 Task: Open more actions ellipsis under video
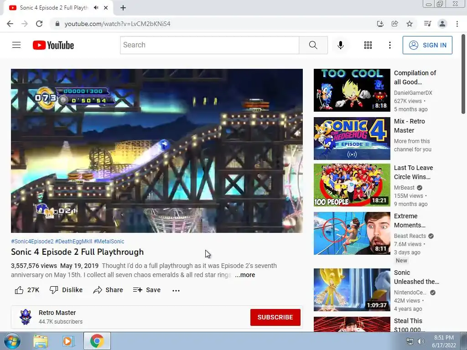(176, 290)
